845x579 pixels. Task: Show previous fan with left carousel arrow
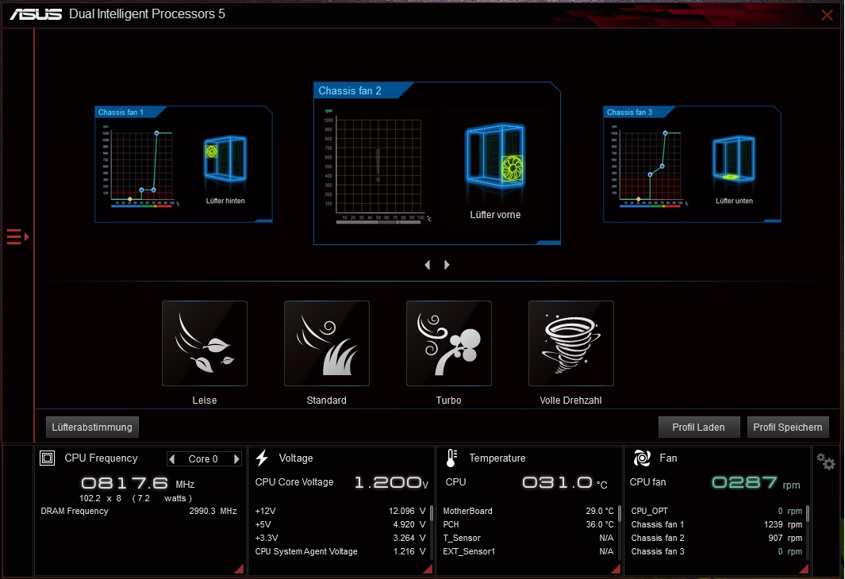pyautogui.click(x=428, y=265)
